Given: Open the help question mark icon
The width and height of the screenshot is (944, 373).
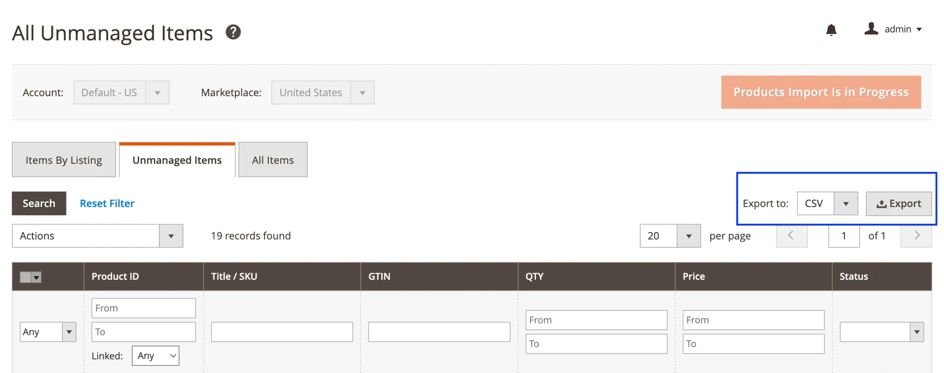Looking at the screenshot, I should [233, 32].
